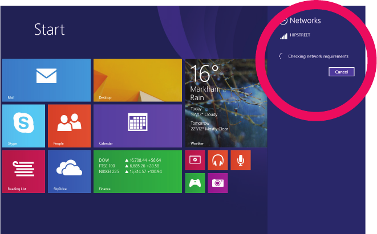Click the 16° temperature in Weather
The height and width of the screenshot is (234, 377).
204,73
